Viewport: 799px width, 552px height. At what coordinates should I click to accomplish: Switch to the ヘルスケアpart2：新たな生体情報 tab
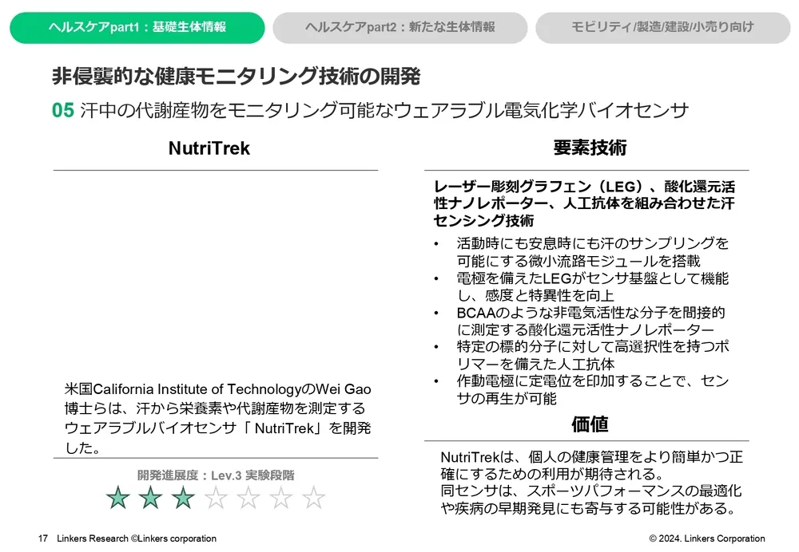pyautogui.click(x=399, y=27)
